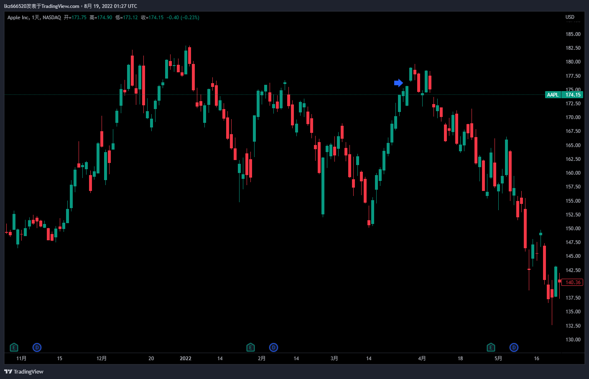Click the 5月 date axis label
This screenshot has height=379, width=589.
(x=498, y=359)
